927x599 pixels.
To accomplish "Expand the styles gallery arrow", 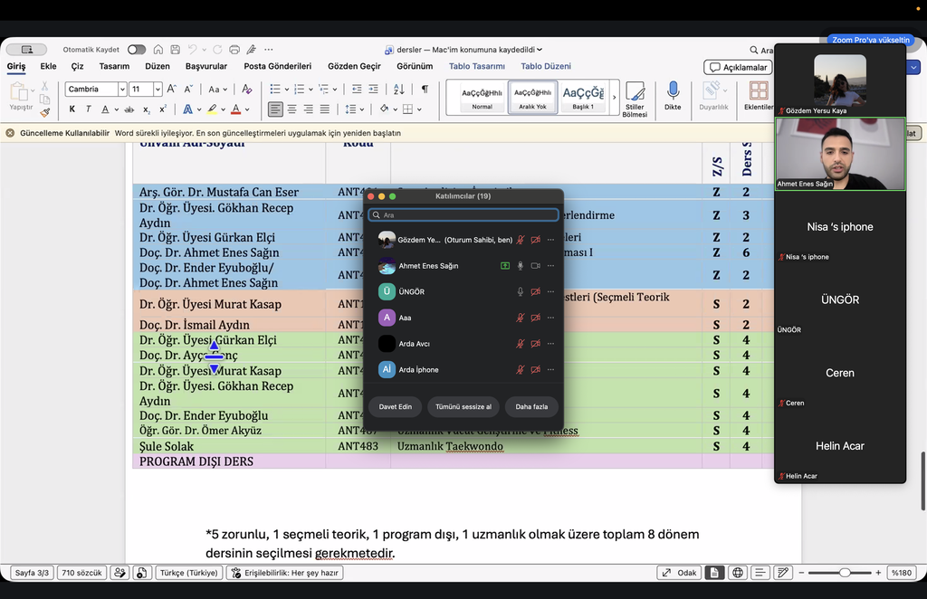I will [615, 98].
